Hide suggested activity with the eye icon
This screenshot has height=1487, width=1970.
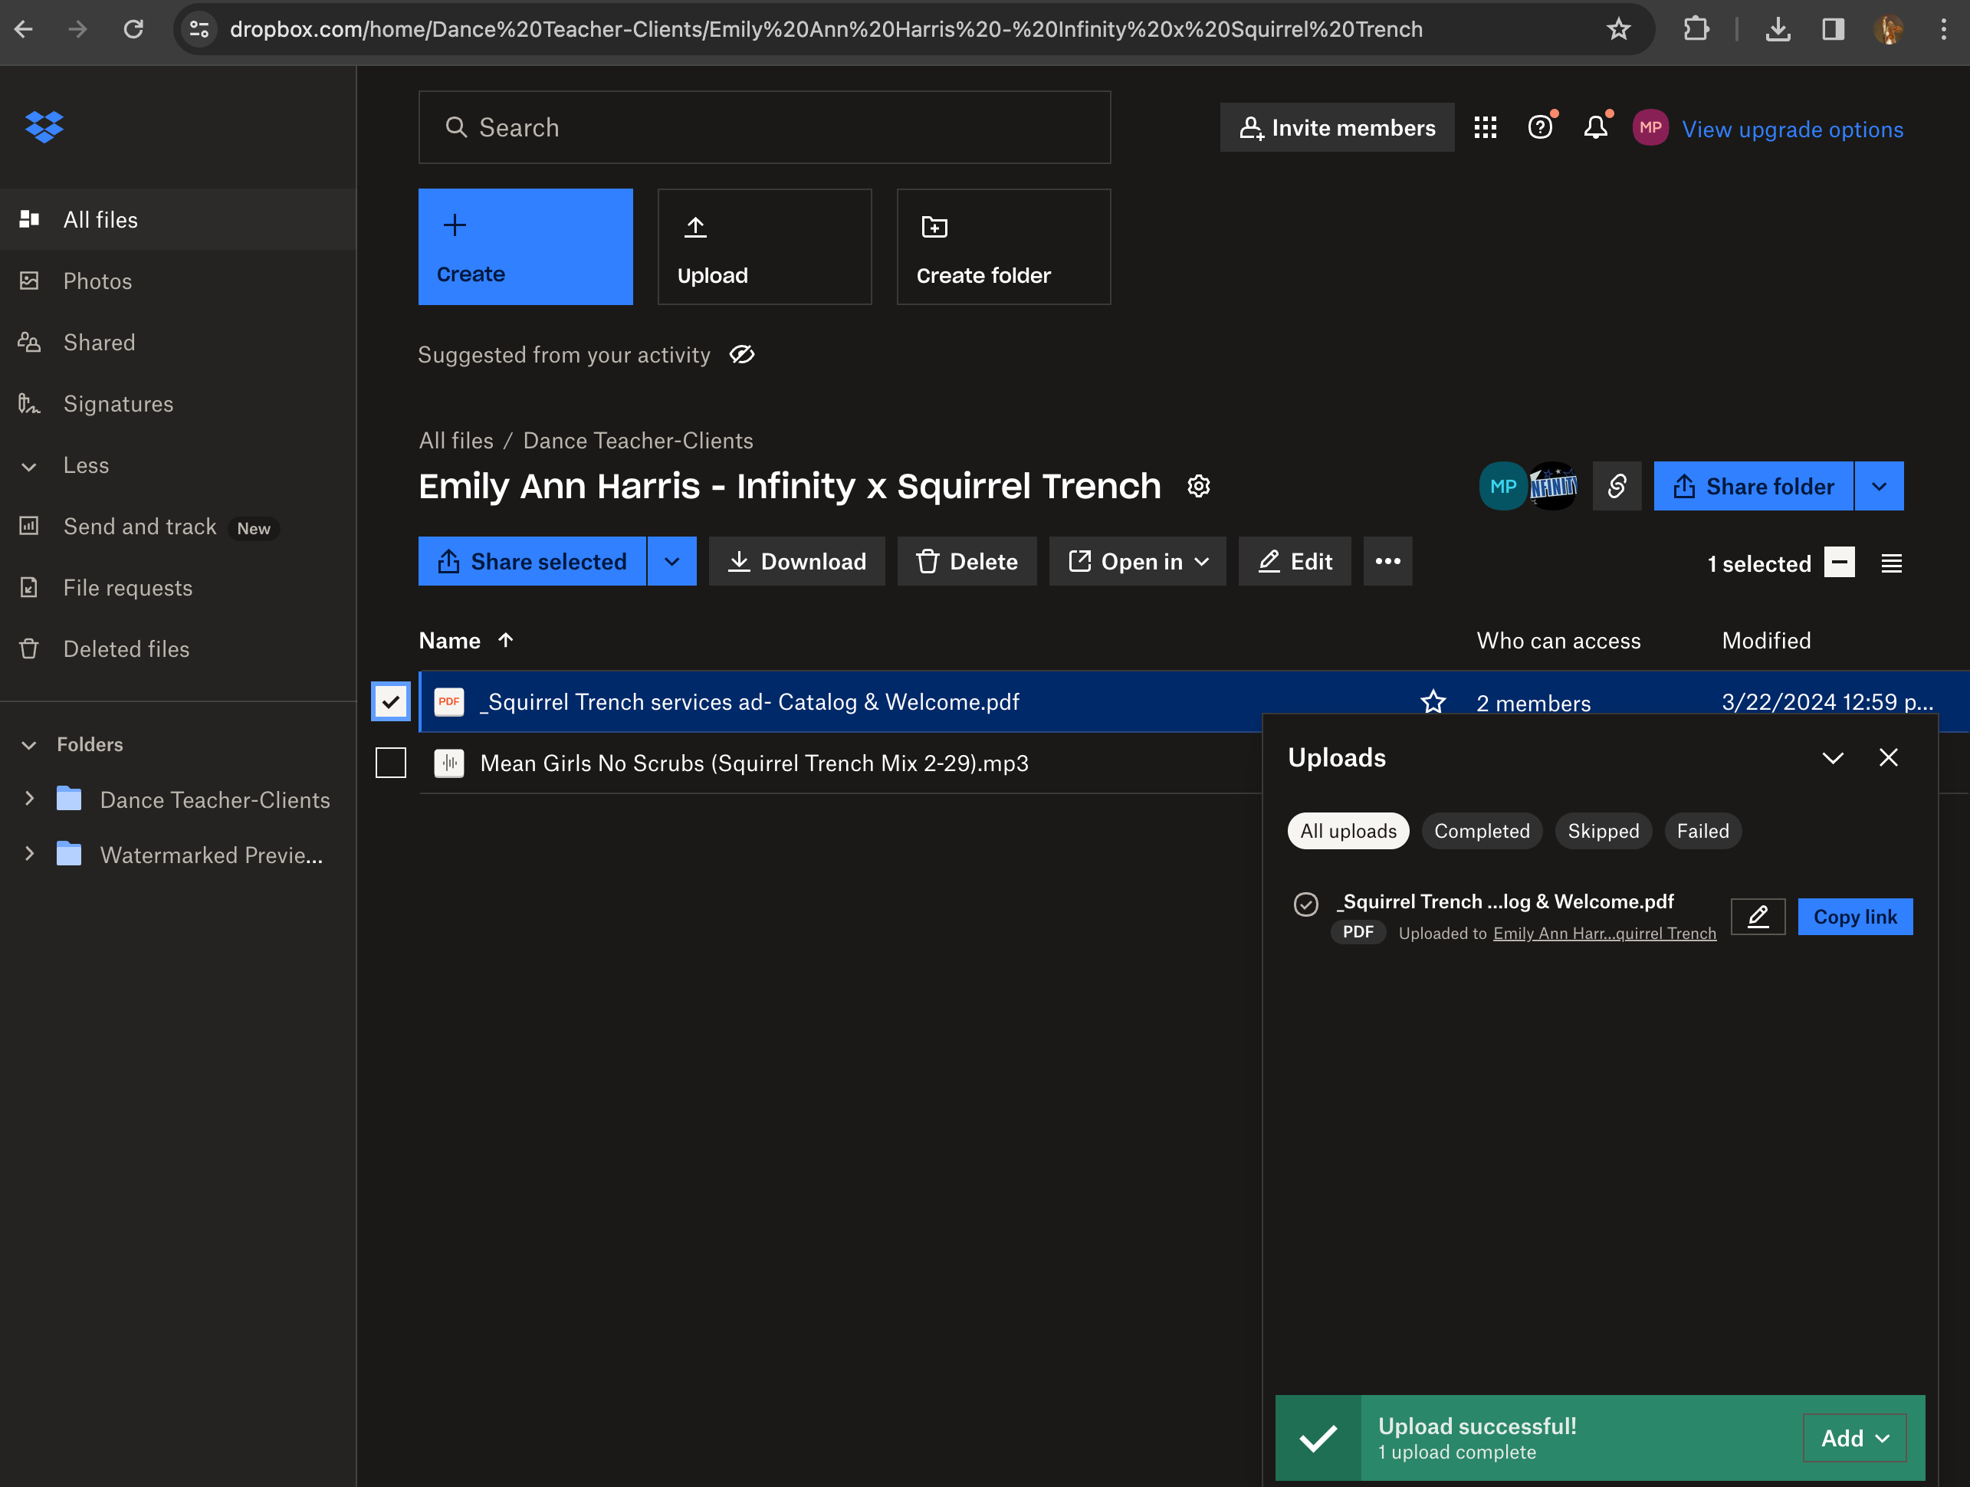(741, 354)
